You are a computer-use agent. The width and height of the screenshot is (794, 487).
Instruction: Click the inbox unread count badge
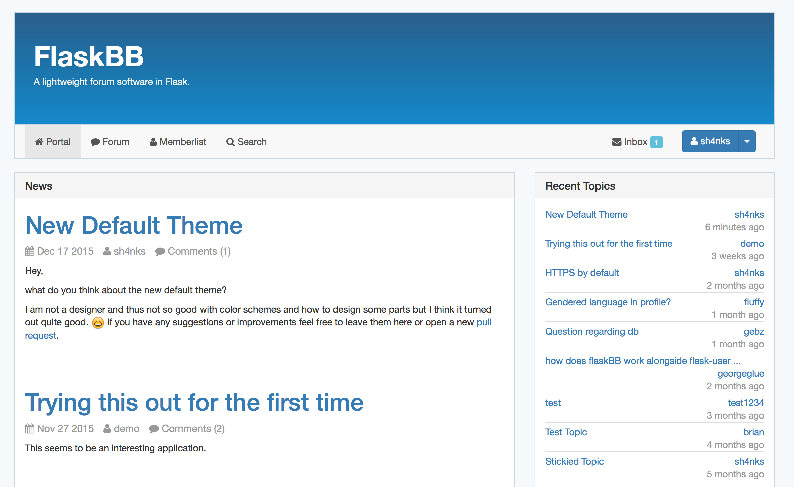[656, 142]
